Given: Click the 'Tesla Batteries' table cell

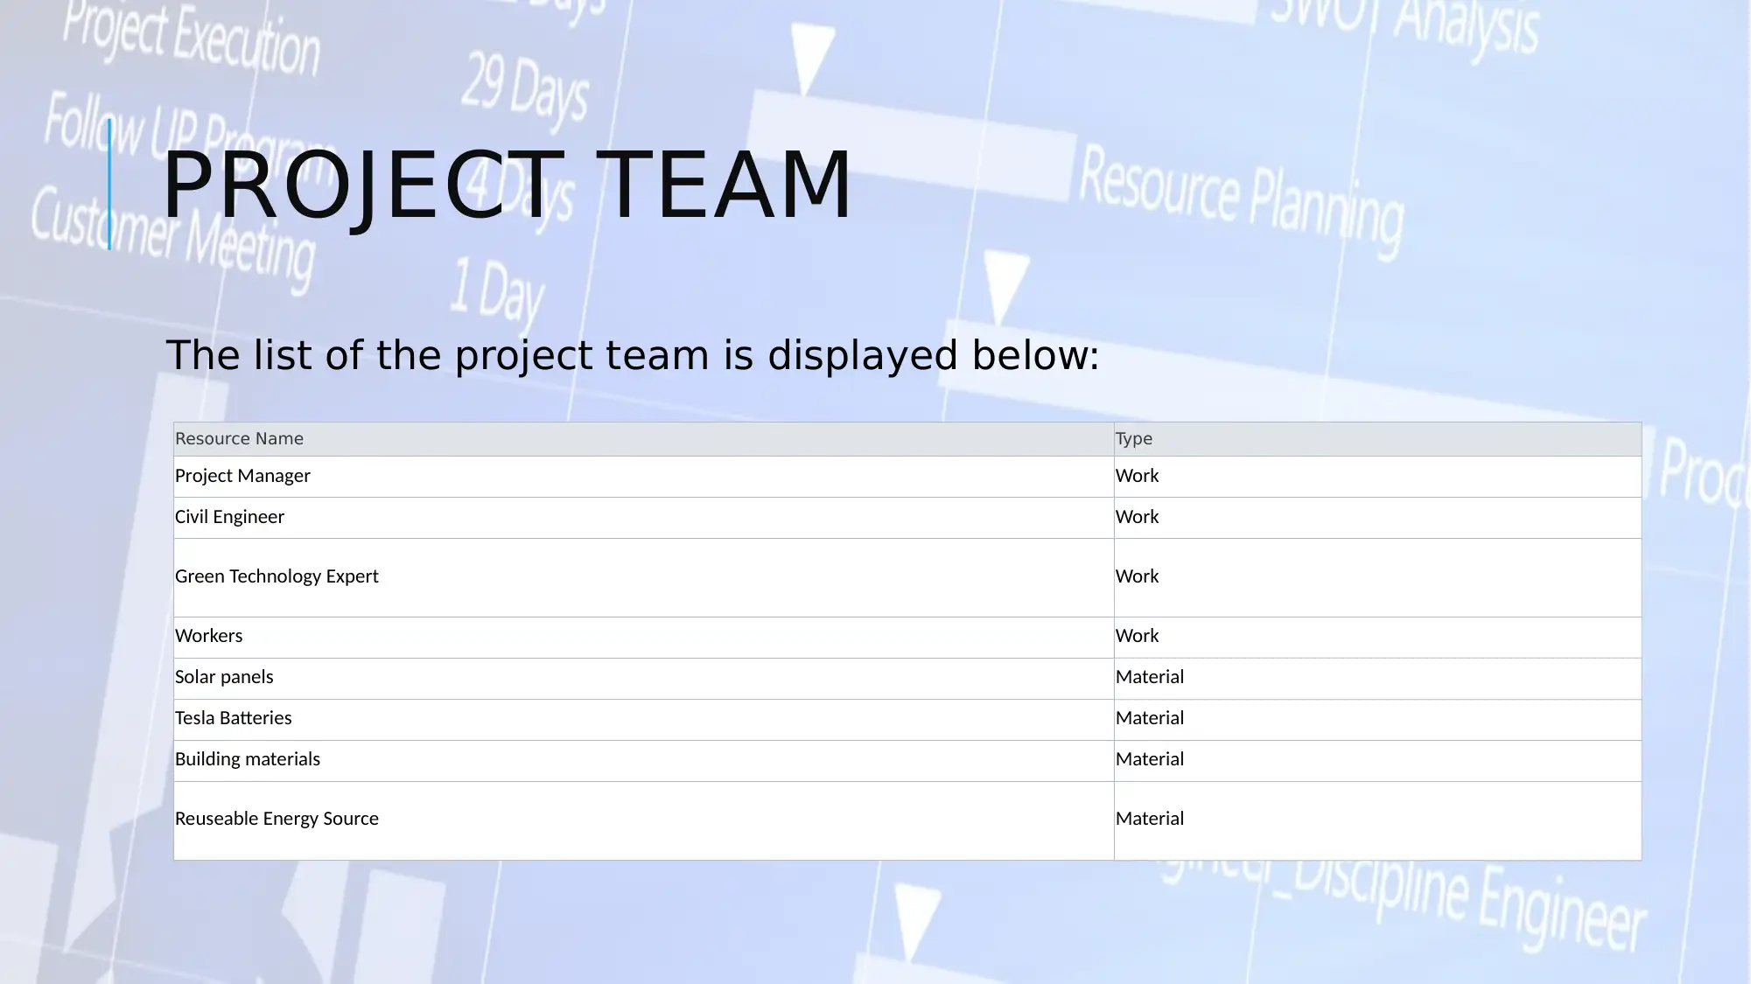Looking at the screenshot, I should (644, 720).
